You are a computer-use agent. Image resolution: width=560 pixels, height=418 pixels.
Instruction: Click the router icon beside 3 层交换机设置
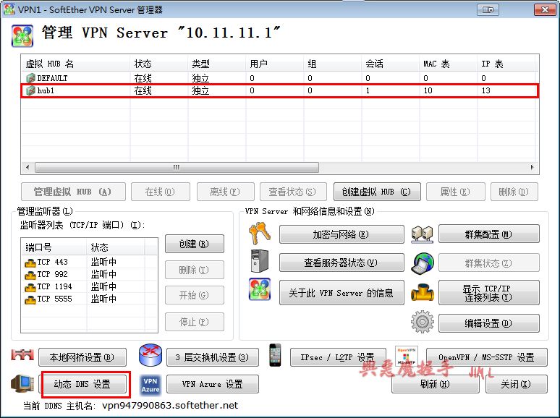point(150,356)
